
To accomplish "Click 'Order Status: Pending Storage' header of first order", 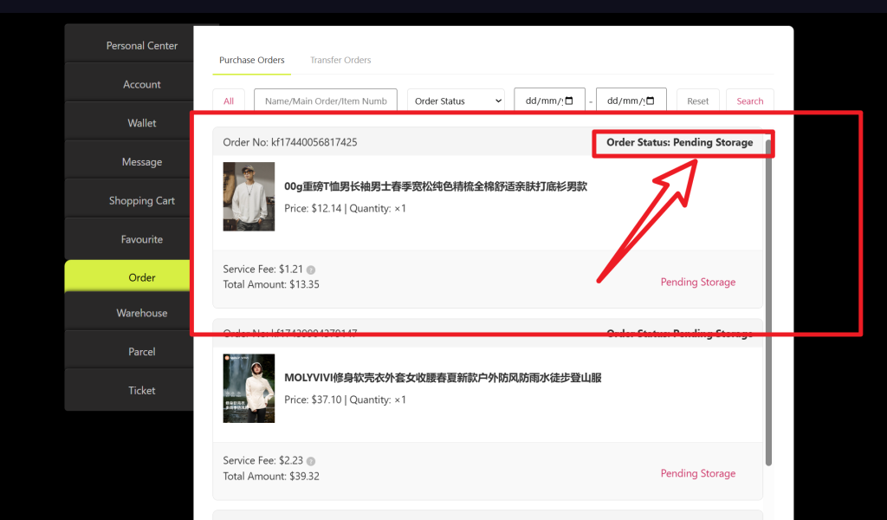I will (x=679, y=142).
